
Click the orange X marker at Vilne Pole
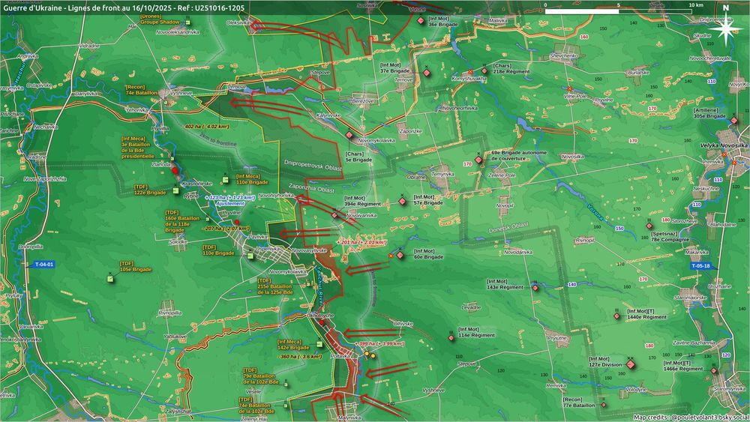pyautogui.click(x=570, y=89)
